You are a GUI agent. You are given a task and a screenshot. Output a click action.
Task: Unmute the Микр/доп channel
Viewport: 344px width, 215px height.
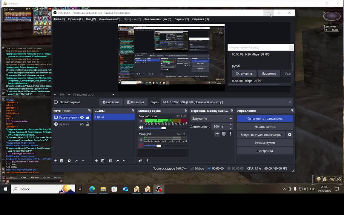coord(141,145)
